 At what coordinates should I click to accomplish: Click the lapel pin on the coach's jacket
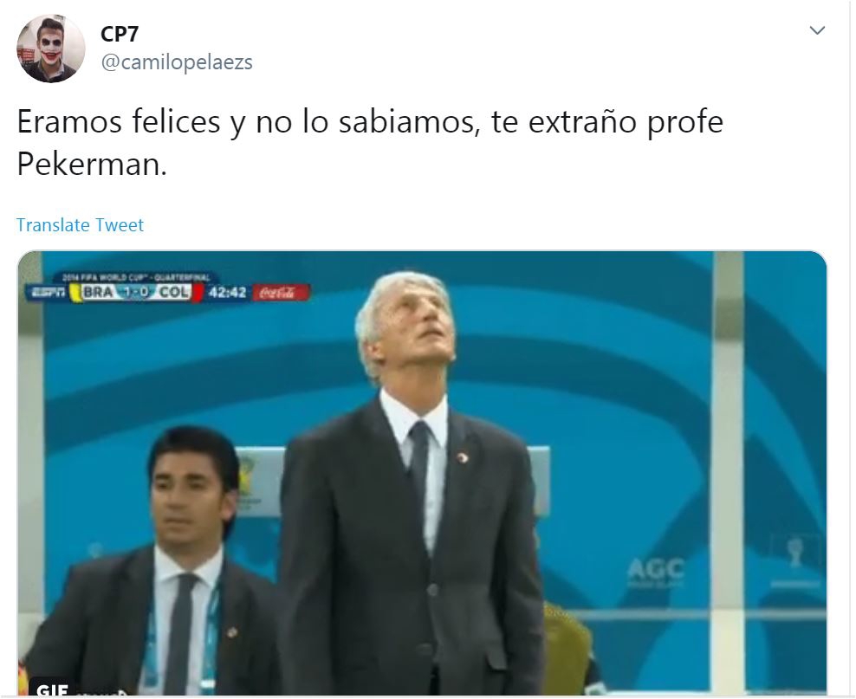point(463,458)
